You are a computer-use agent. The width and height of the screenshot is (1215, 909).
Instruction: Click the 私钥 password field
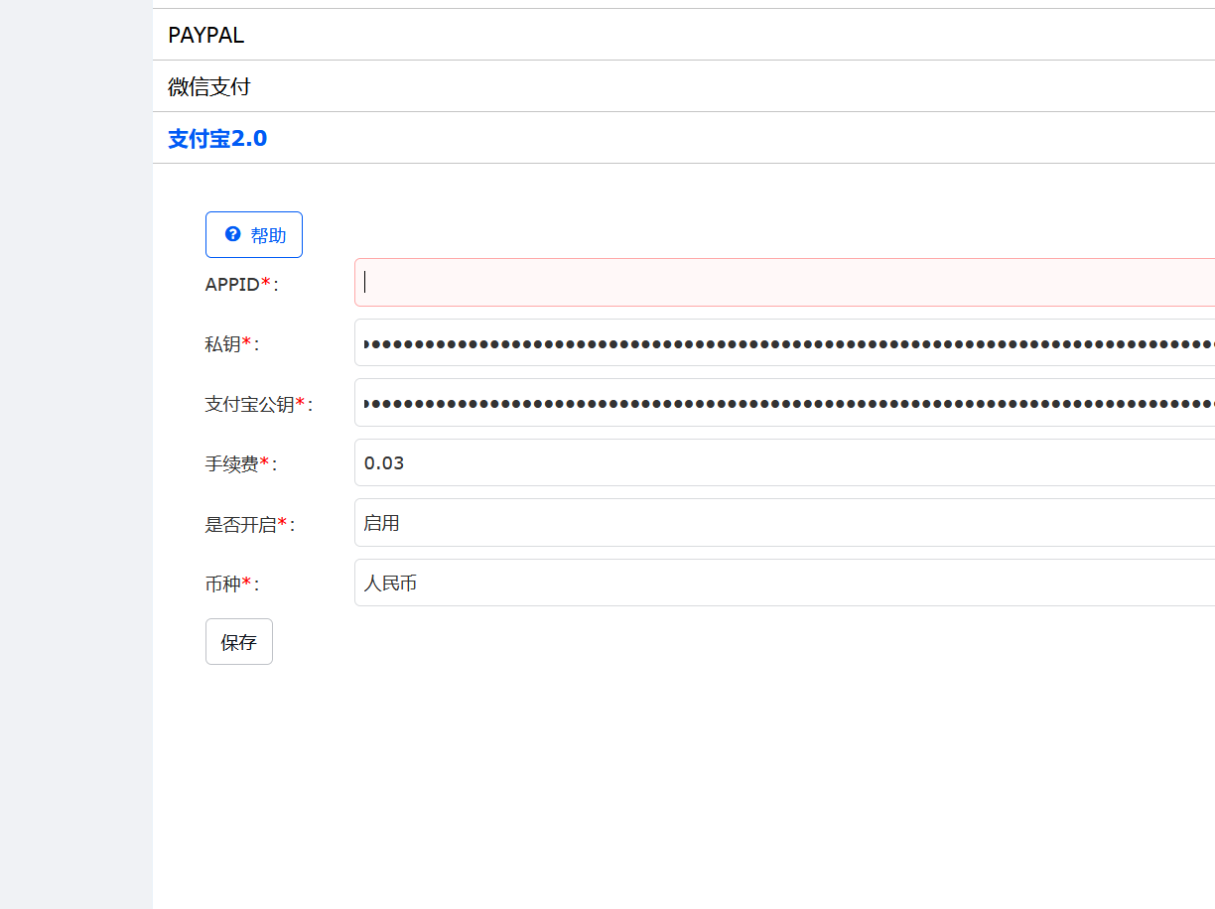click(784, 342)
